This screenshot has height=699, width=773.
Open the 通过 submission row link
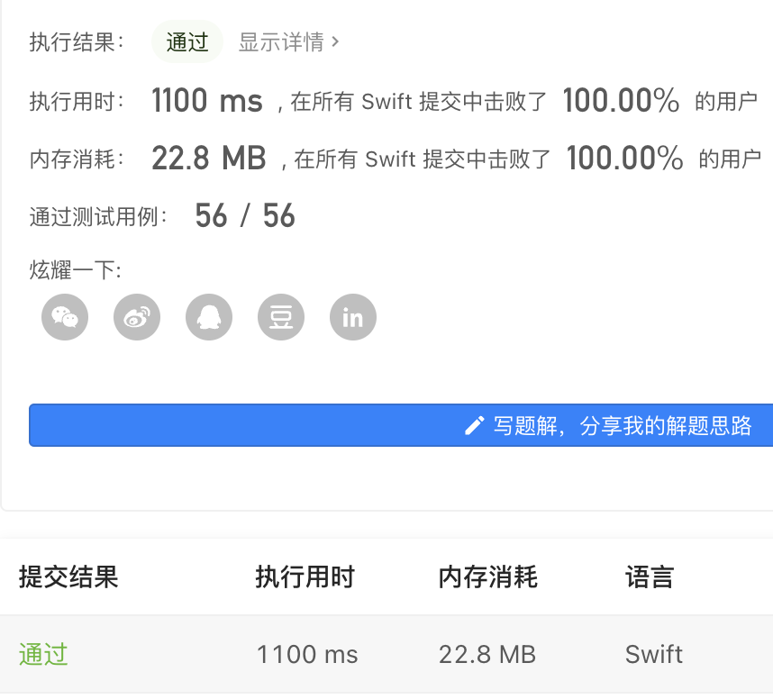pos(43,655)
